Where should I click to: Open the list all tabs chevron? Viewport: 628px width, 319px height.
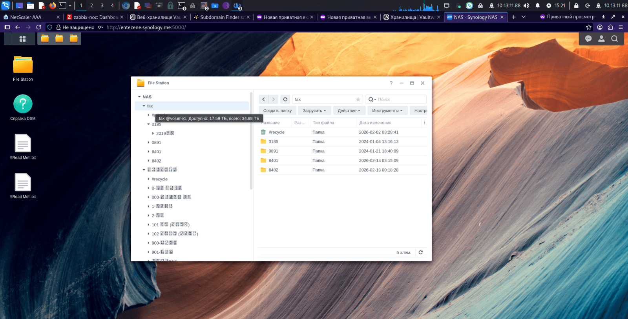point(524,17)
